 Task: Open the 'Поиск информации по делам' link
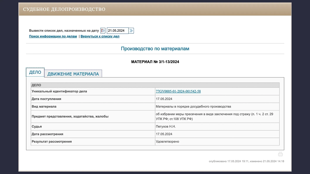point(53,36)
